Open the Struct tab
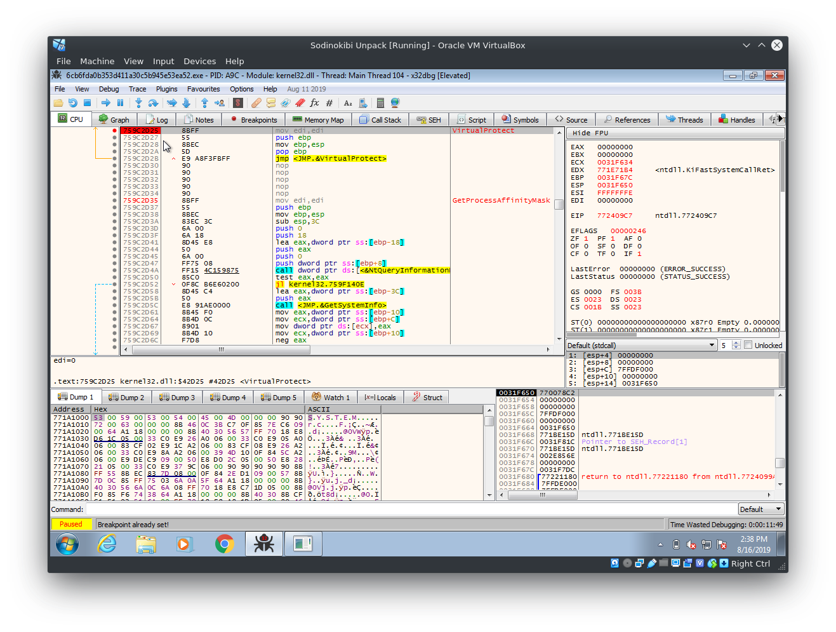This screenshot has height=632, width=836. tap(427, 397)
